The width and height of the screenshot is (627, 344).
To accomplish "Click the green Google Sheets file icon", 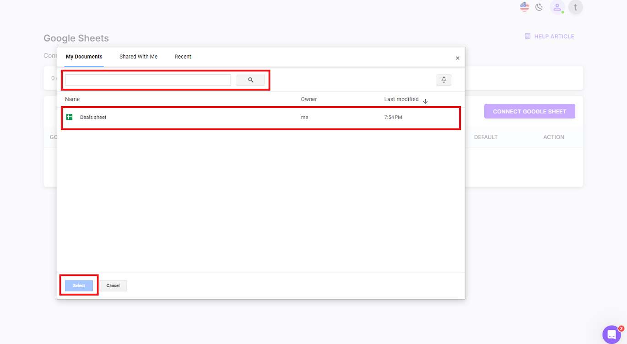I will pos(69,117).
